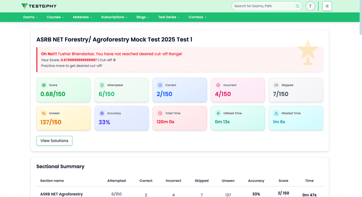Screen dimensions: 362x197
Task: Click the Unseen column header in table
Action: click(228, 181)
